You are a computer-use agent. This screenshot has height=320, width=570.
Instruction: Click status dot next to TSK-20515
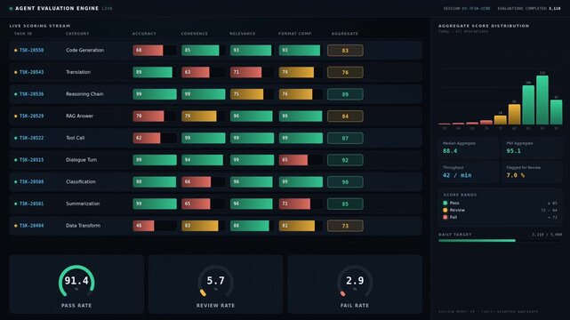click(16, 160)
